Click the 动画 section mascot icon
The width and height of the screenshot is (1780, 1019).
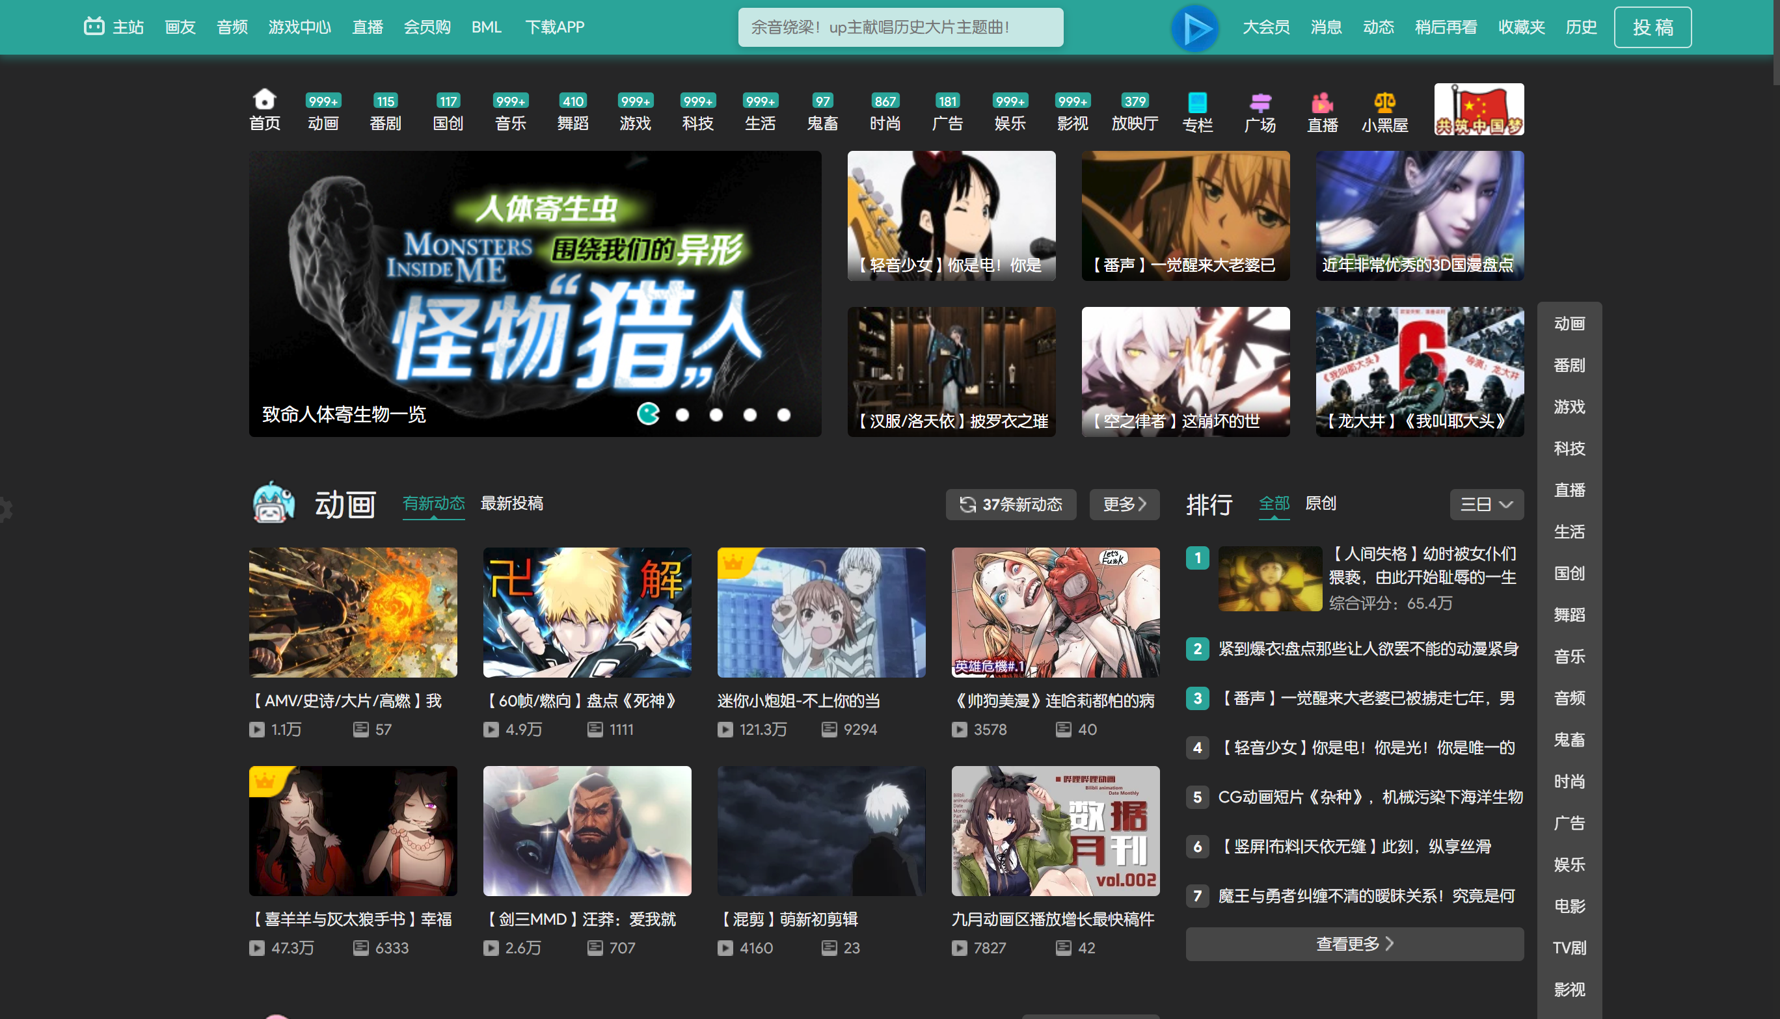point(274,503)
